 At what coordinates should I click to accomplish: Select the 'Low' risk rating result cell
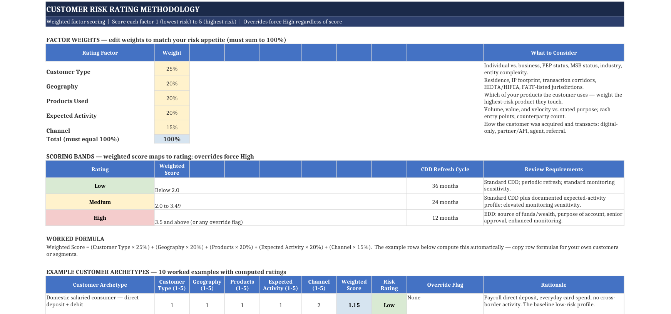click(389, 304)
